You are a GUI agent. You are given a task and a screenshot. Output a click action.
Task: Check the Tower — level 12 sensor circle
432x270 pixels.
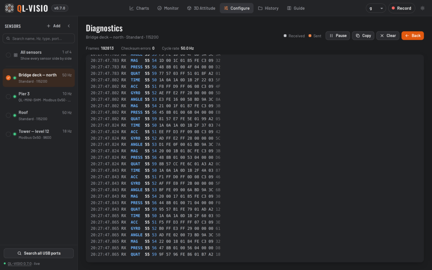pyautogui.click(x=8, y=134)
